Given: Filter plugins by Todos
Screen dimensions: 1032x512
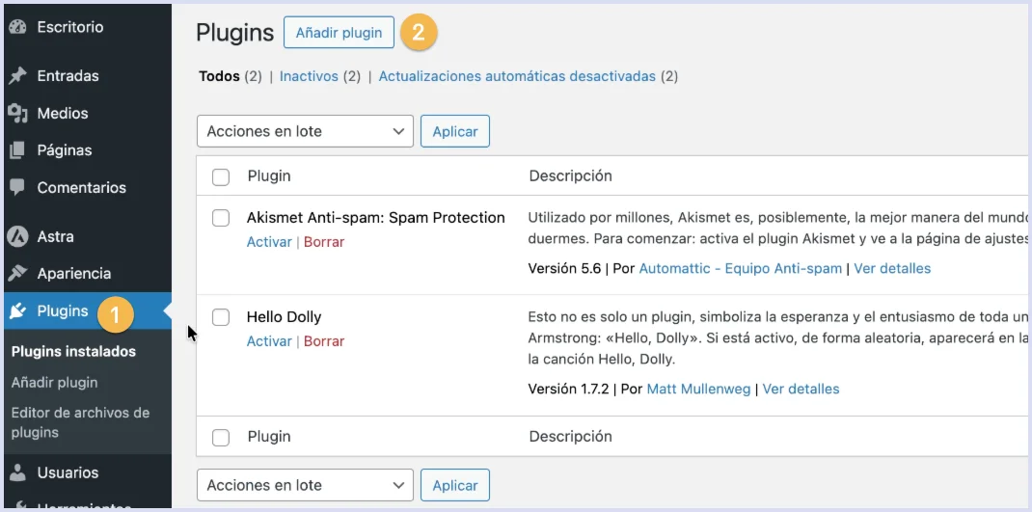Looking at the screenshot, I should point(219,76).
